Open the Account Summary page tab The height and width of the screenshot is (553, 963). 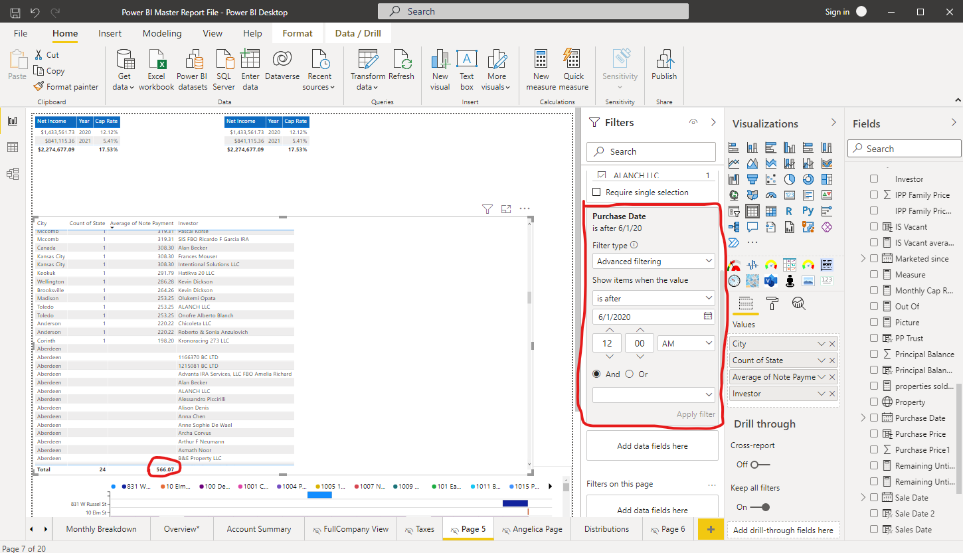259,529
